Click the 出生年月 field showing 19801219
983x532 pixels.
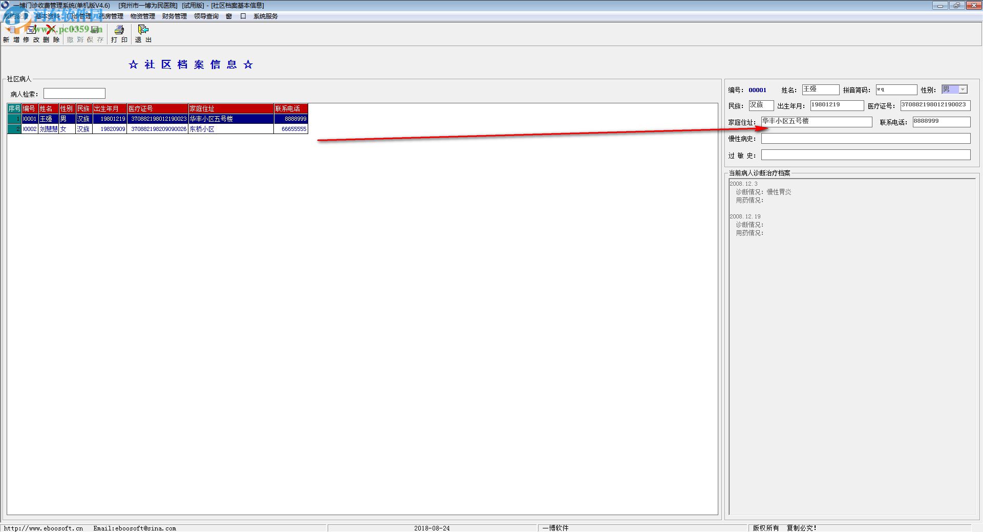[837, 105]
